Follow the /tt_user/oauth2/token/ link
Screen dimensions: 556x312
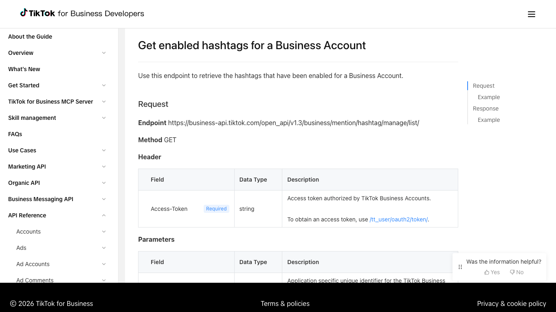coord(398,219)
